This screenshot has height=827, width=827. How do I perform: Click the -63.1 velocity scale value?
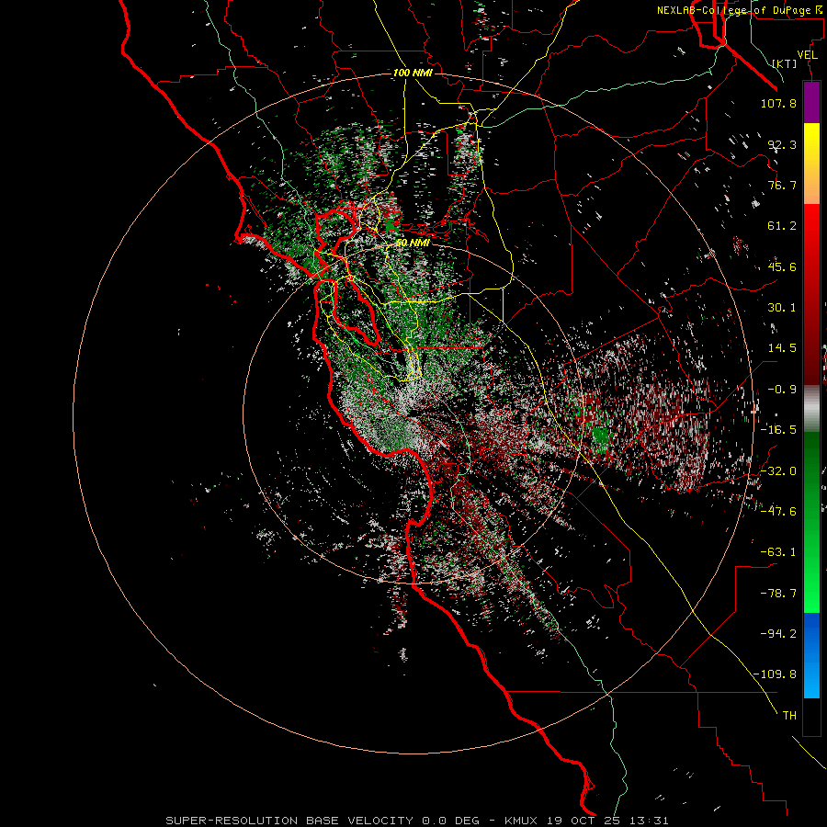pos(778,552)
